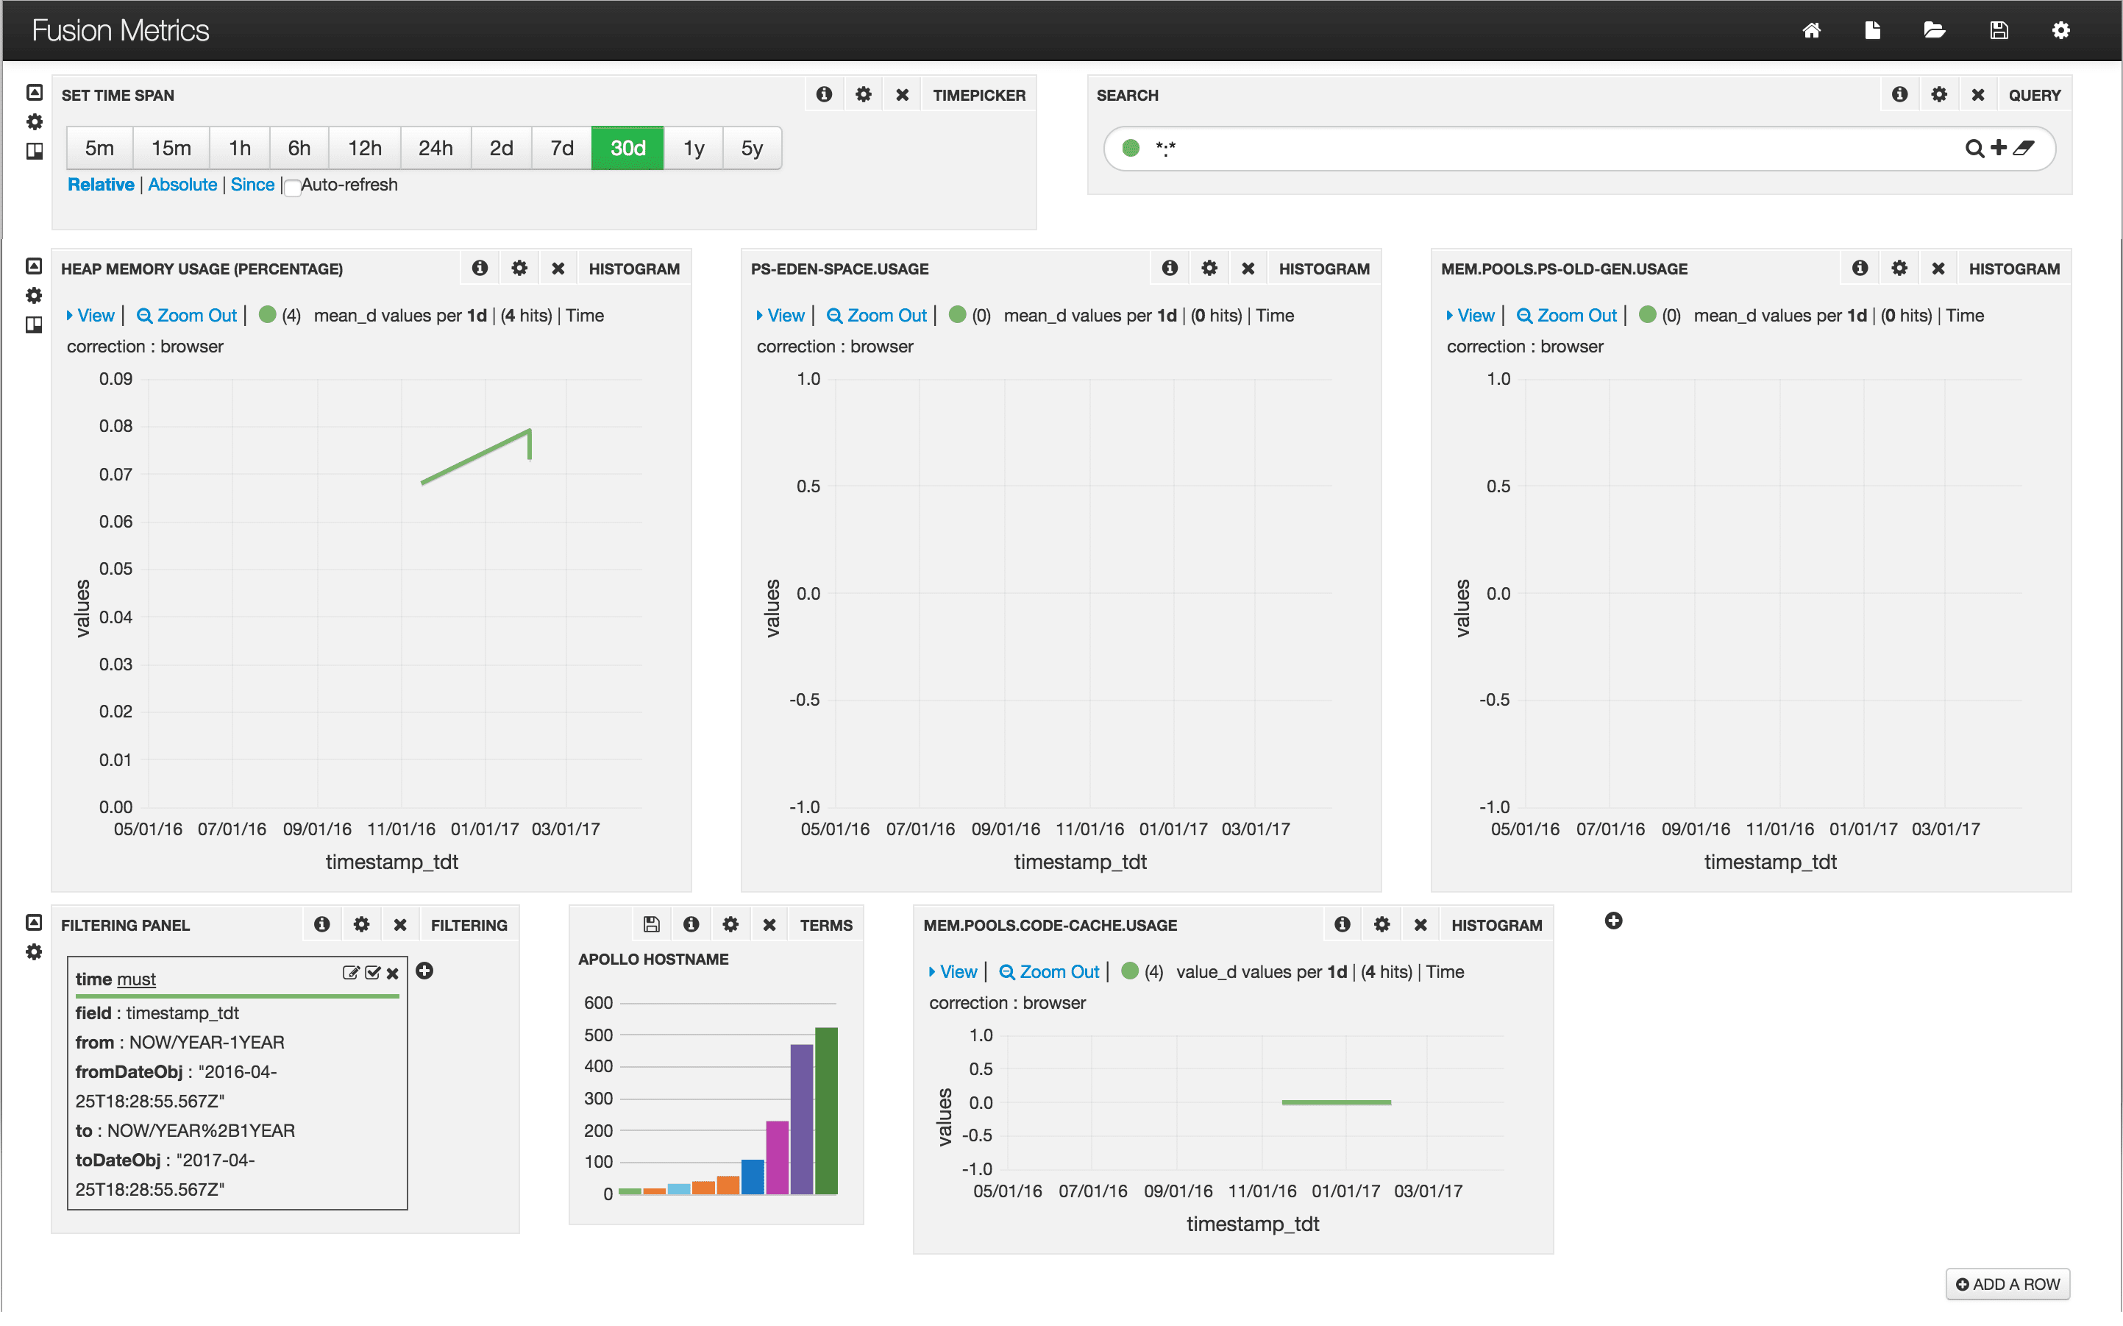Export Apollo Hostname terms panel data
This screenshot has width=2123, height=1326.
coord(651,925)
